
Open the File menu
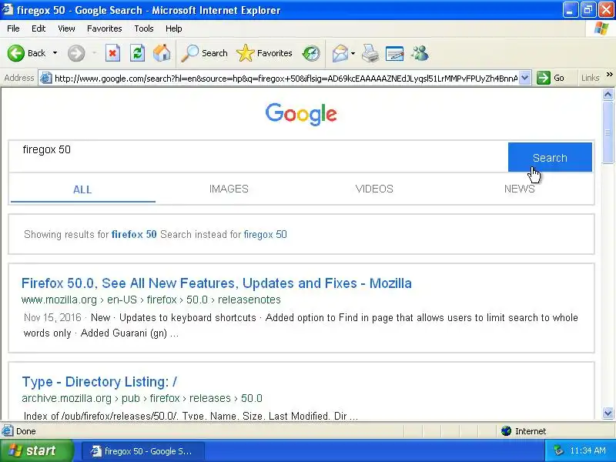click(x=13, y=28)
